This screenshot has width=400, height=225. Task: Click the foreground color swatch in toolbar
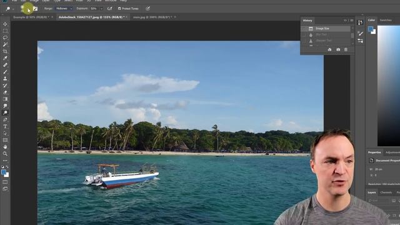(x=4, y=172)
